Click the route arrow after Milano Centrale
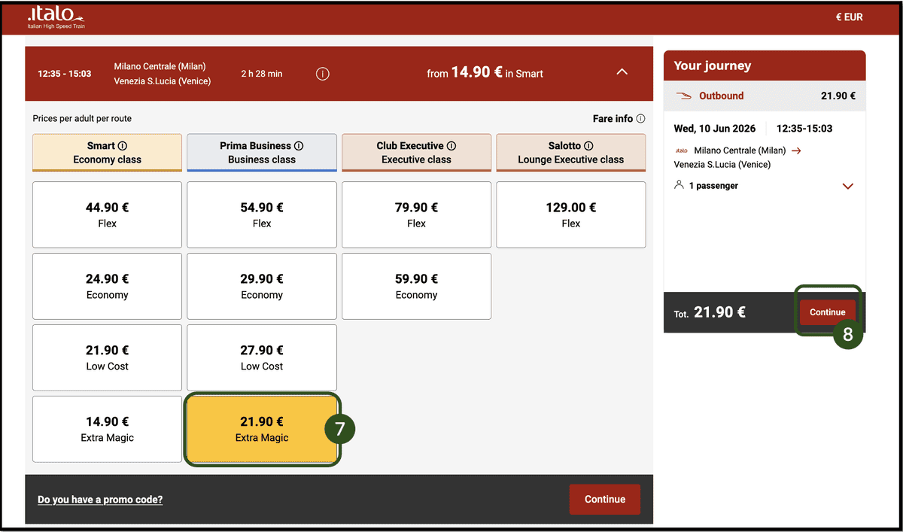Screen dimensions: 903x532 click(796, 150)
